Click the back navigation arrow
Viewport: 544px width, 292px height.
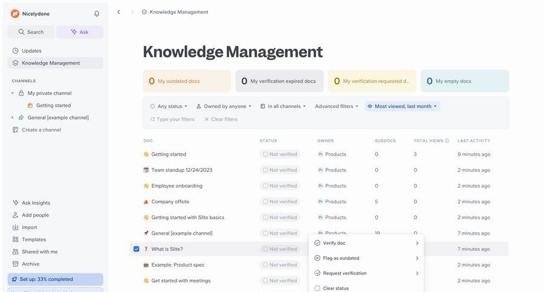[118, 12]
